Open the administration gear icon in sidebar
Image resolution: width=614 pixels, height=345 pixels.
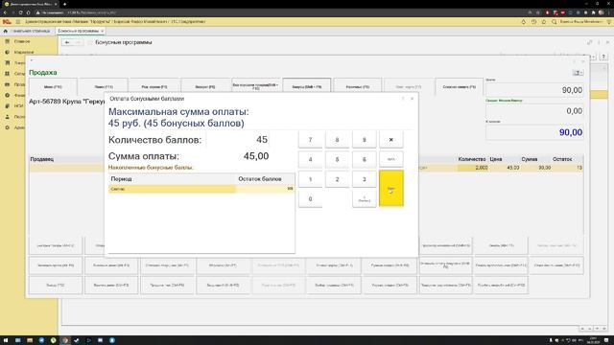[x=7, y=127]
